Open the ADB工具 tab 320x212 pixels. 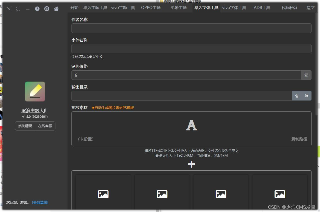[262, 7]
